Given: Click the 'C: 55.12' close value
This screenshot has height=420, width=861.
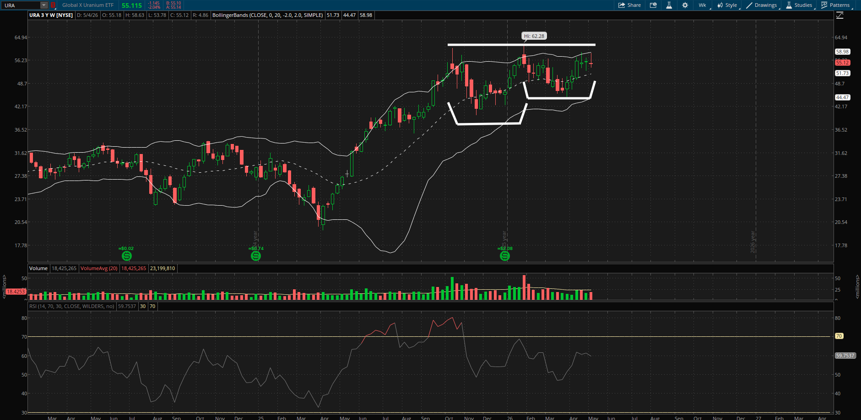Looking at the screenshot, I should coord(179,15).
